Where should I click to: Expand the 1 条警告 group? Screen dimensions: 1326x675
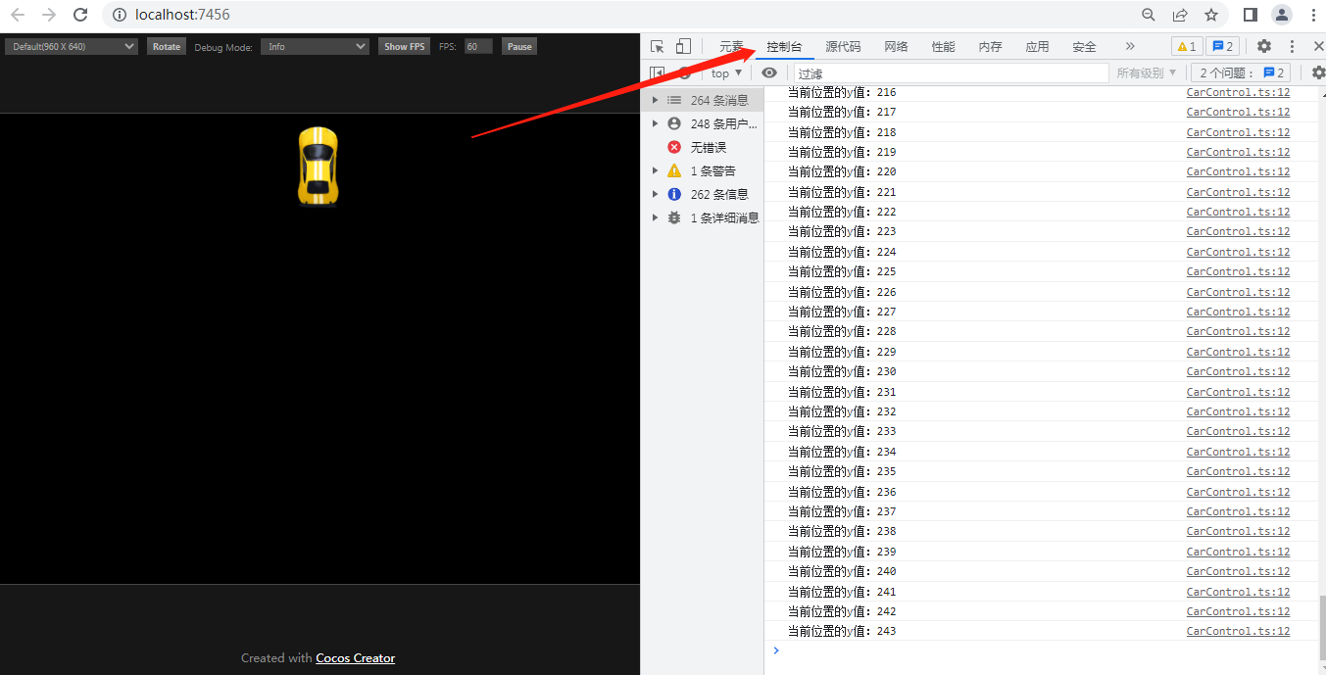(x=655, y=170)
